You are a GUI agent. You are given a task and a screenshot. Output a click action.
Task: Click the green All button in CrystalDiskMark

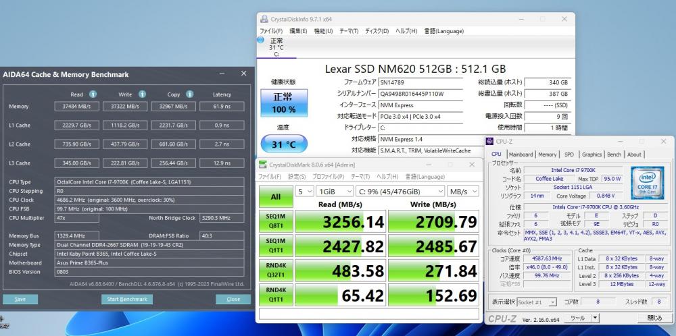point(276,197)
